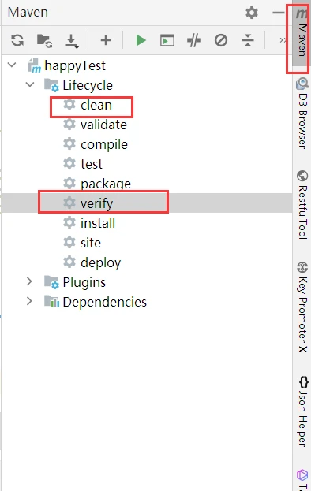Open Maven panel settings gear

[x=252, y=13]
